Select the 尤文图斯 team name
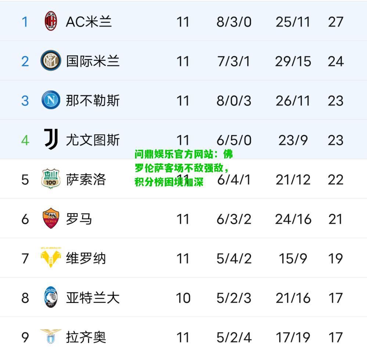Screen dimensions: 367x353 93,140
